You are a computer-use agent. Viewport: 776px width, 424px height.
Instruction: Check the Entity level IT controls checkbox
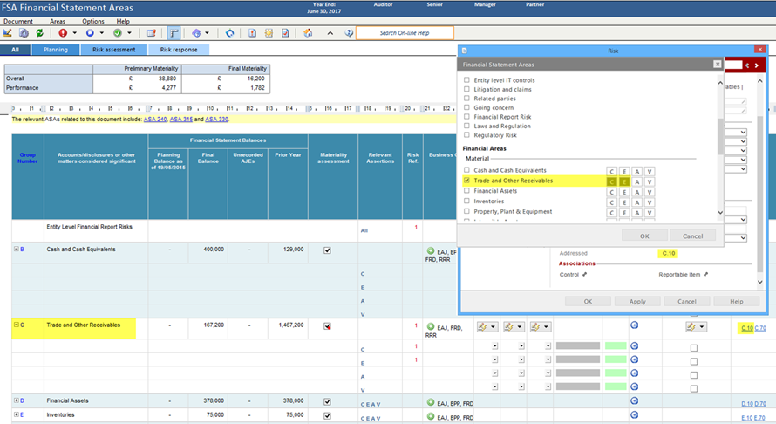[466, 79]
